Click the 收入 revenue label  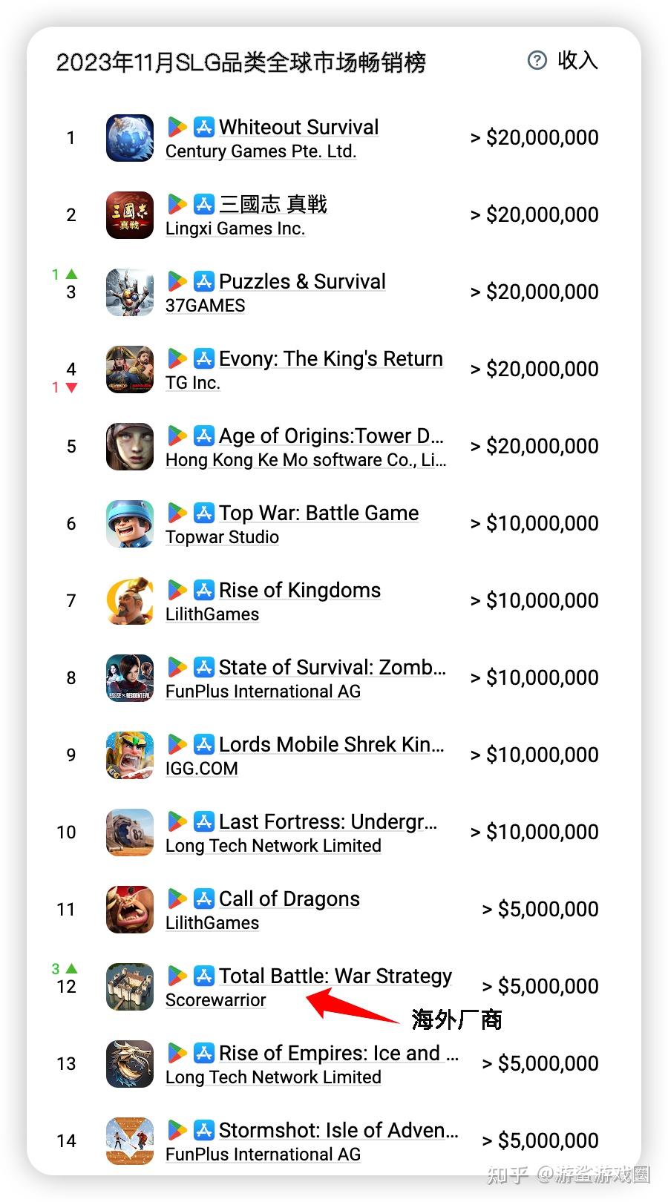[x=577, y=60]
